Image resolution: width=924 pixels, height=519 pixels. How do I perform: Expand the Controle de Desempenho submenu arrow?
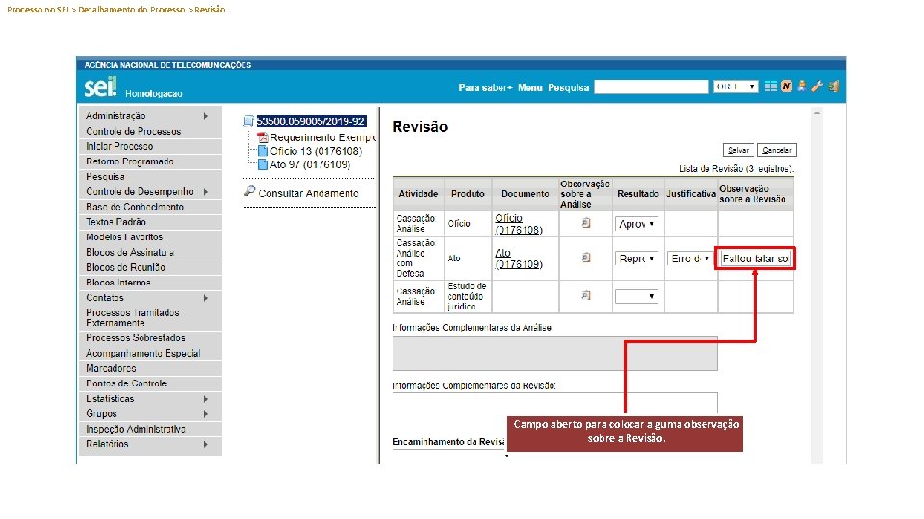[x=206, y=192]
